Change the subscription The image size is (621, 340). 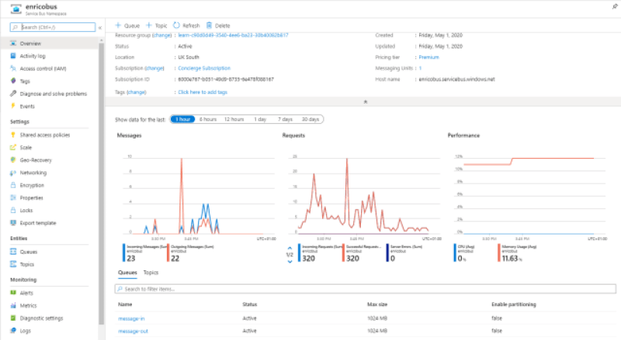pyautogui.click(x=154, y=68)
